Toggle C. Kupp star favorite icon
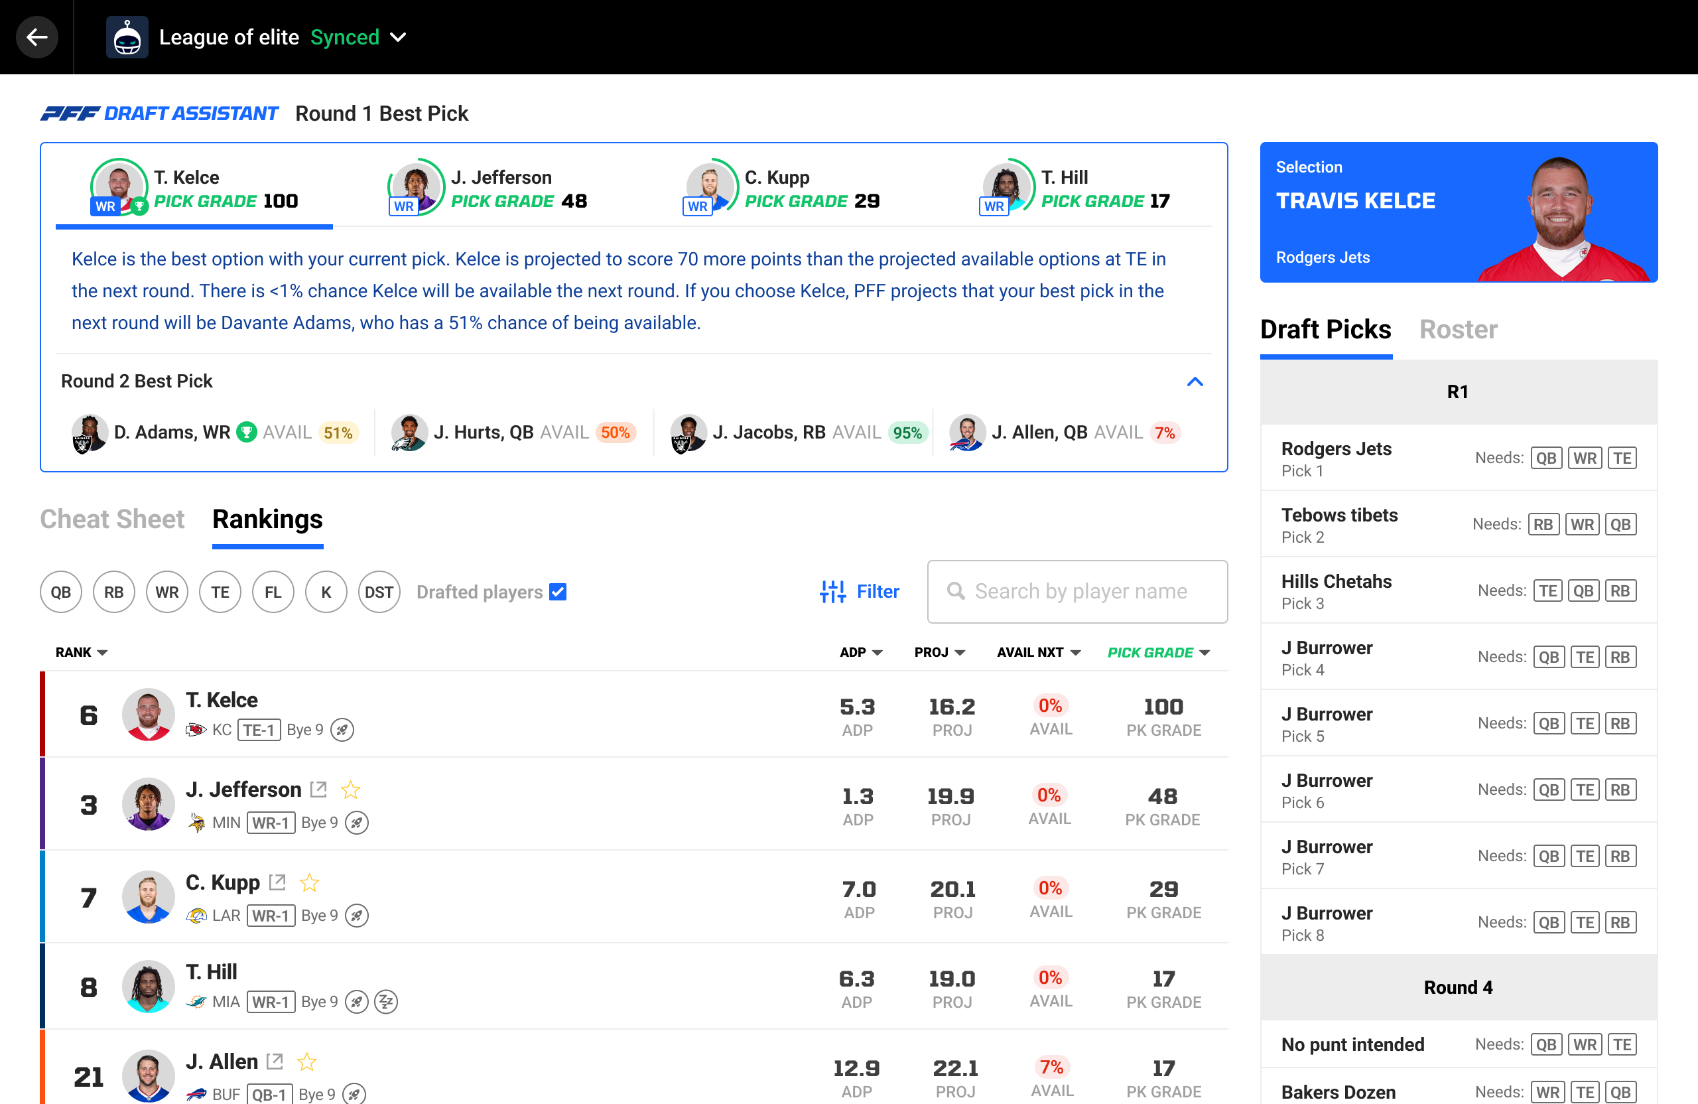The width and height of the screenshot is (1698, 1104). (309, 885)
